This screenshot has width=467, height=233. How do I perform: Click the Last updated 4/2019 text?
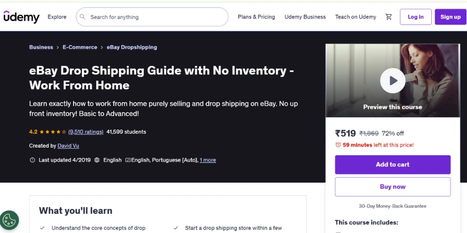(x=65, y=160)
